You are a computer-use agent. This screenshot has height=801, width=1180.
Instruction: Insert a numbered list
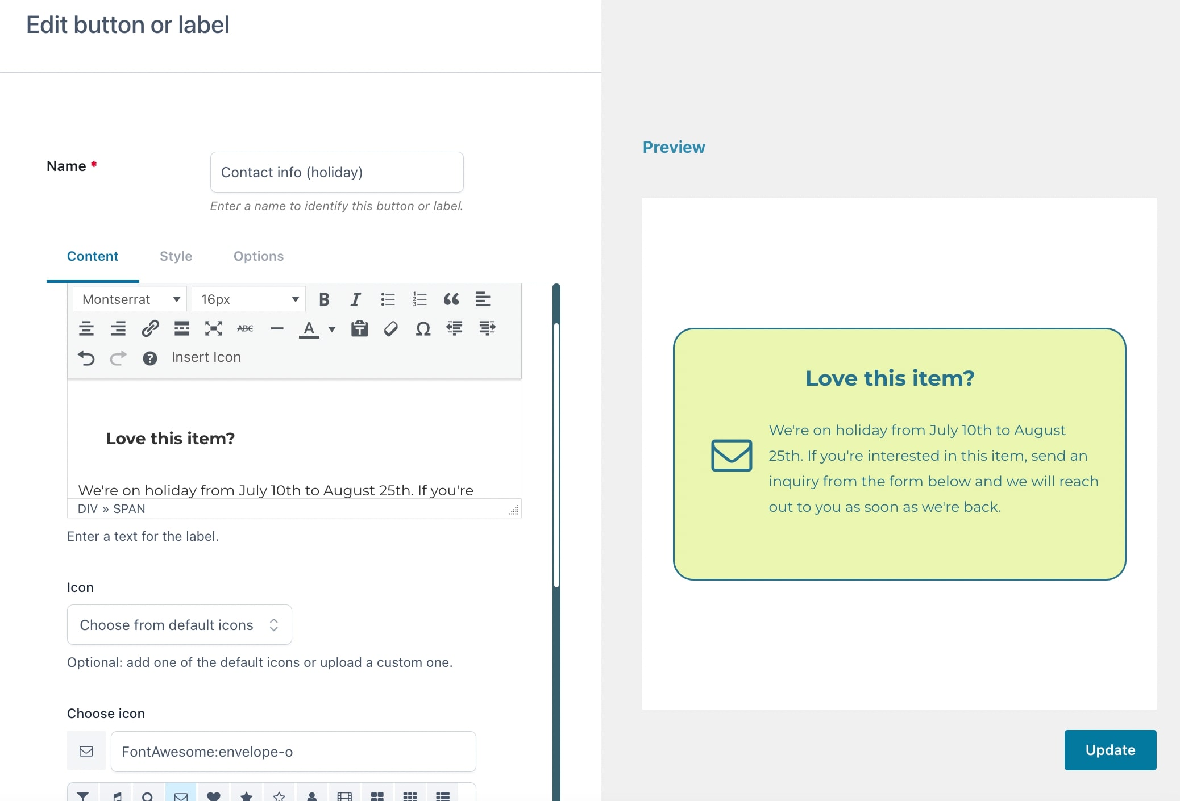(x=419, y=299)
